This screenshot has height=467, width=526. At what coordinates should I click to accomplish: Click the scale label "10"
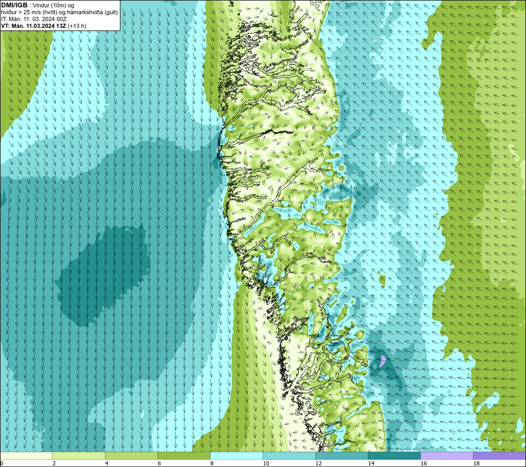(x=266, y=464)
